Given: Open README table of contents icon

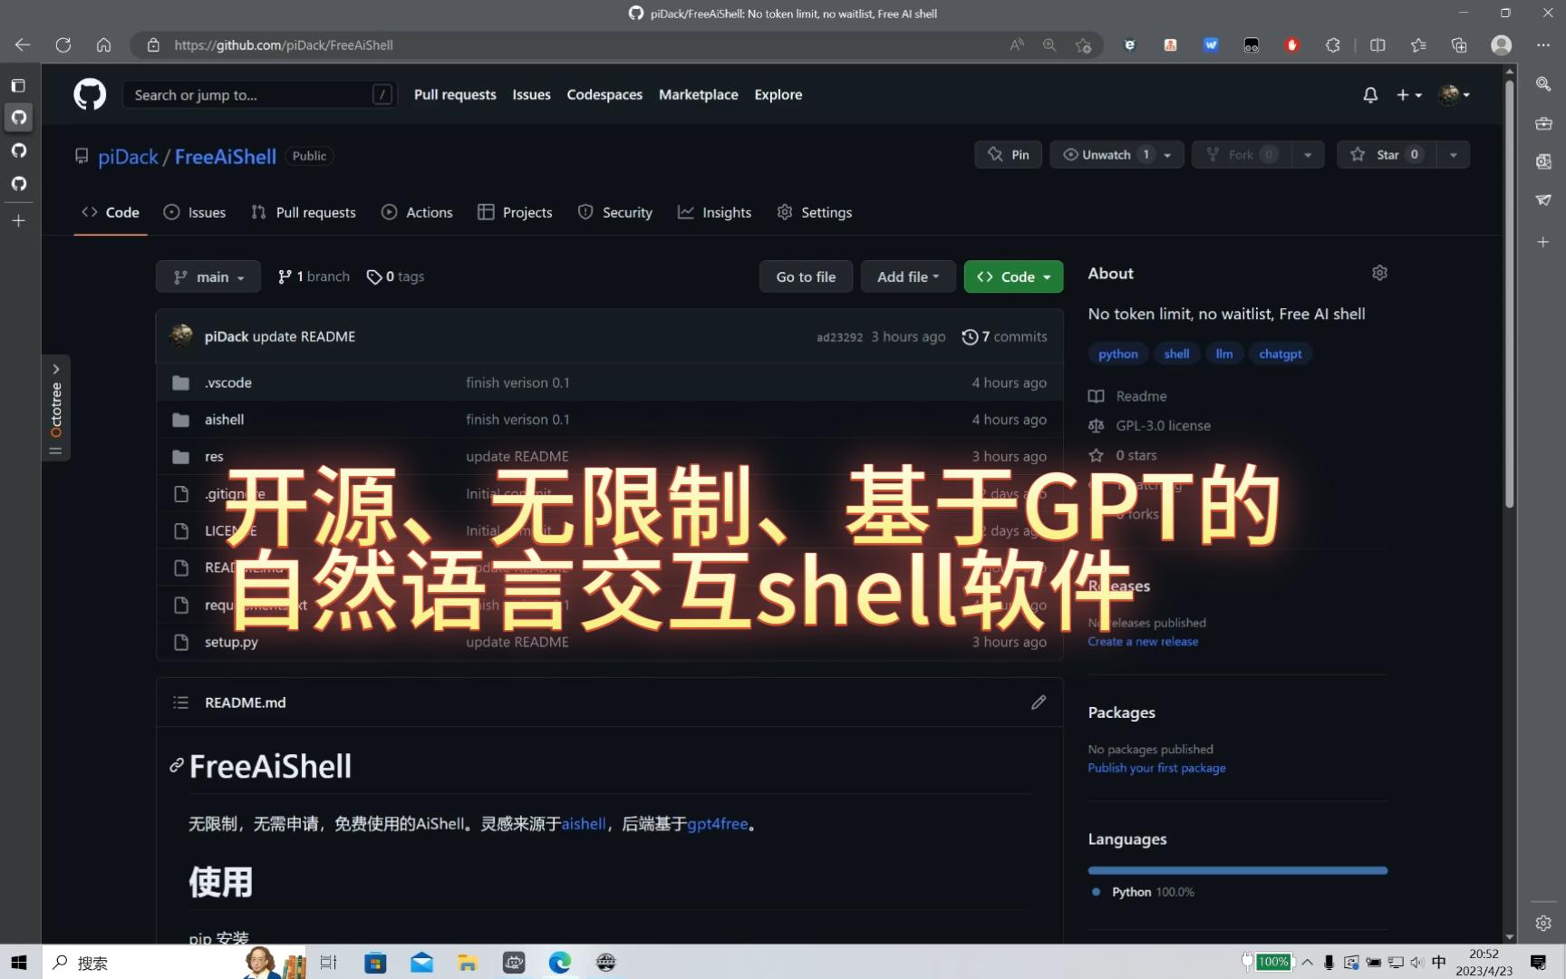Looking at the screenshot, I should coord(180,703).
